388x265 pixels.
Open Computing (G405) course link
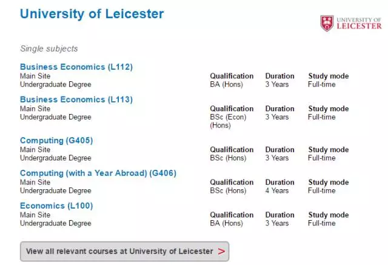click(x=56, y=141)
